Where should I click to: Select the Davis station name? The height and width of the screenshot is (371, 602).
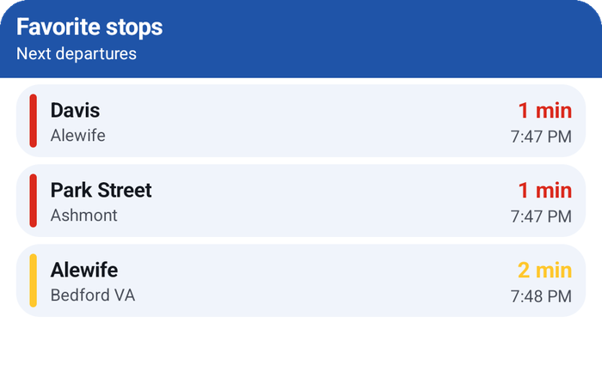(76, 111)
